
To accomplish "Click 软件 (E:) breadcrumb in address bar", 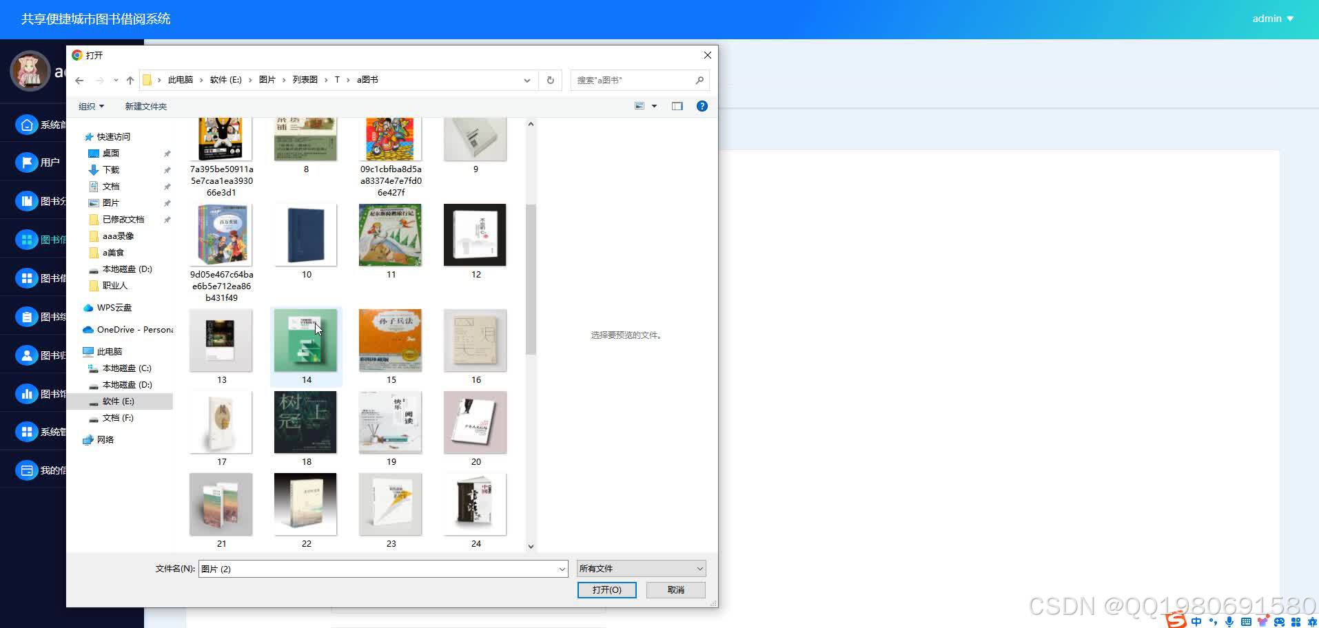I will pyautogui.click(x=226, y=80).
